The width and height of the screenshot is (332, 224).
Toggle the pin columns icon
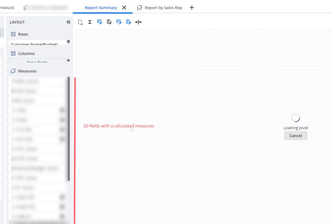[128, 22]
